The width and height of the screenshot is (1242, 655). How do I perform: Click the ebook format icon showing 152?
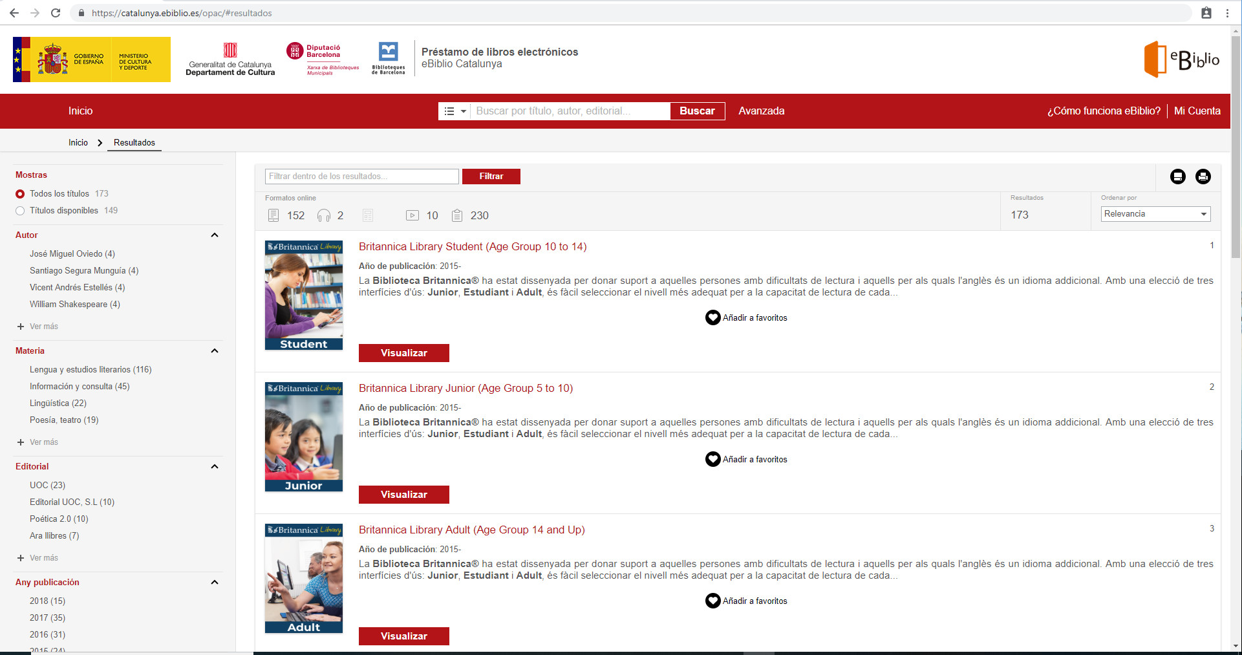pyautogui.click(x=273, y=215)
